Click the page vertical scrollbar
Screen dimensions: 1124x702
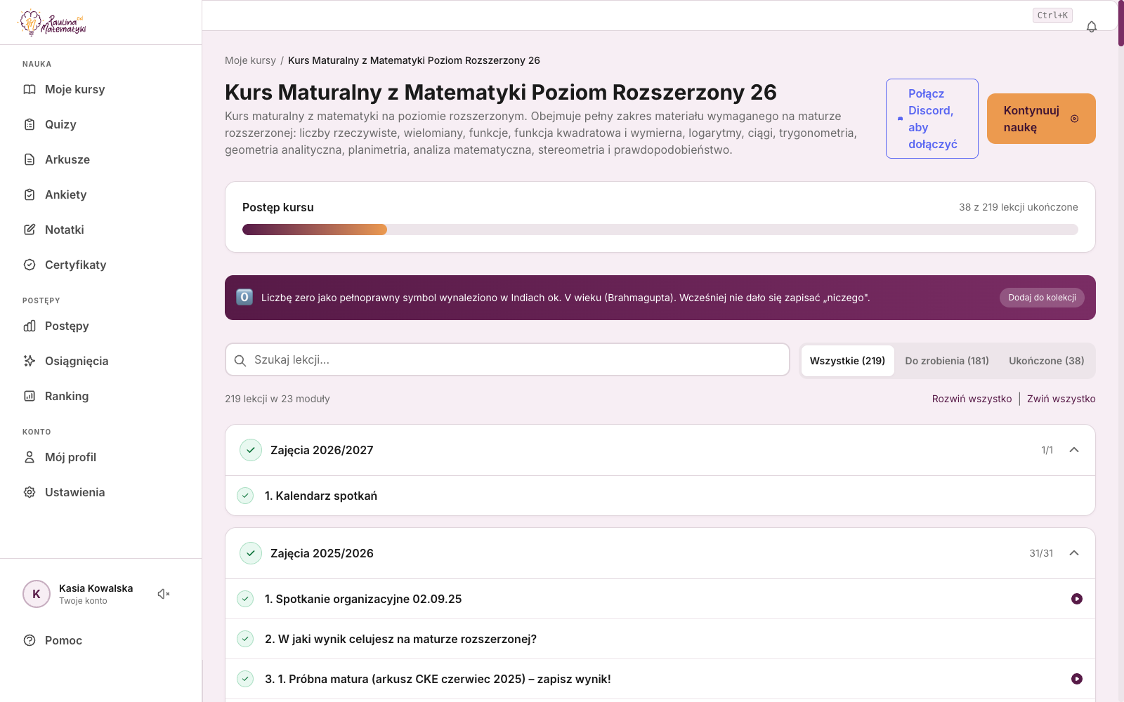pyautogui.click(x=1121, y=23)
